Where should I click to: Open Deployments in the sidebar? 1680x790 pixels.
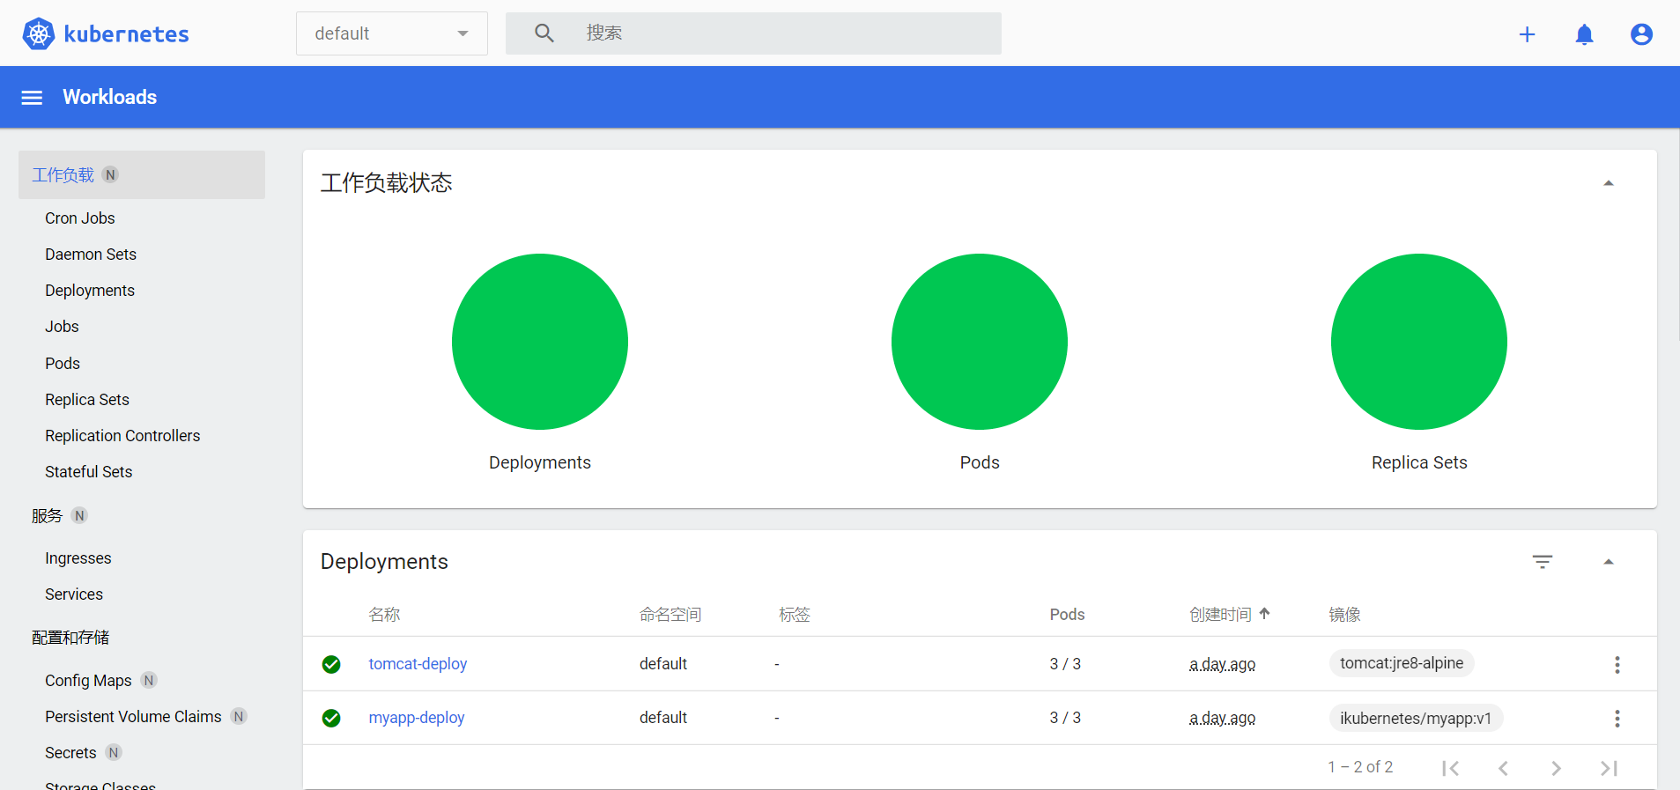pyautogui.click(x=90, y=291)
